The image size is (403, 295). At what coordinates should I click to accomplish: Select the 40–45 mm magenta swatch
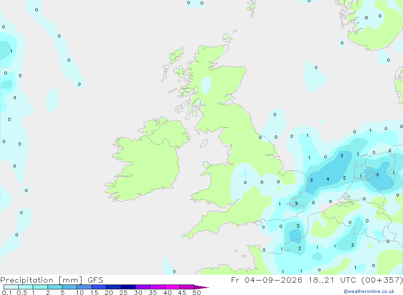coord(172,287)
